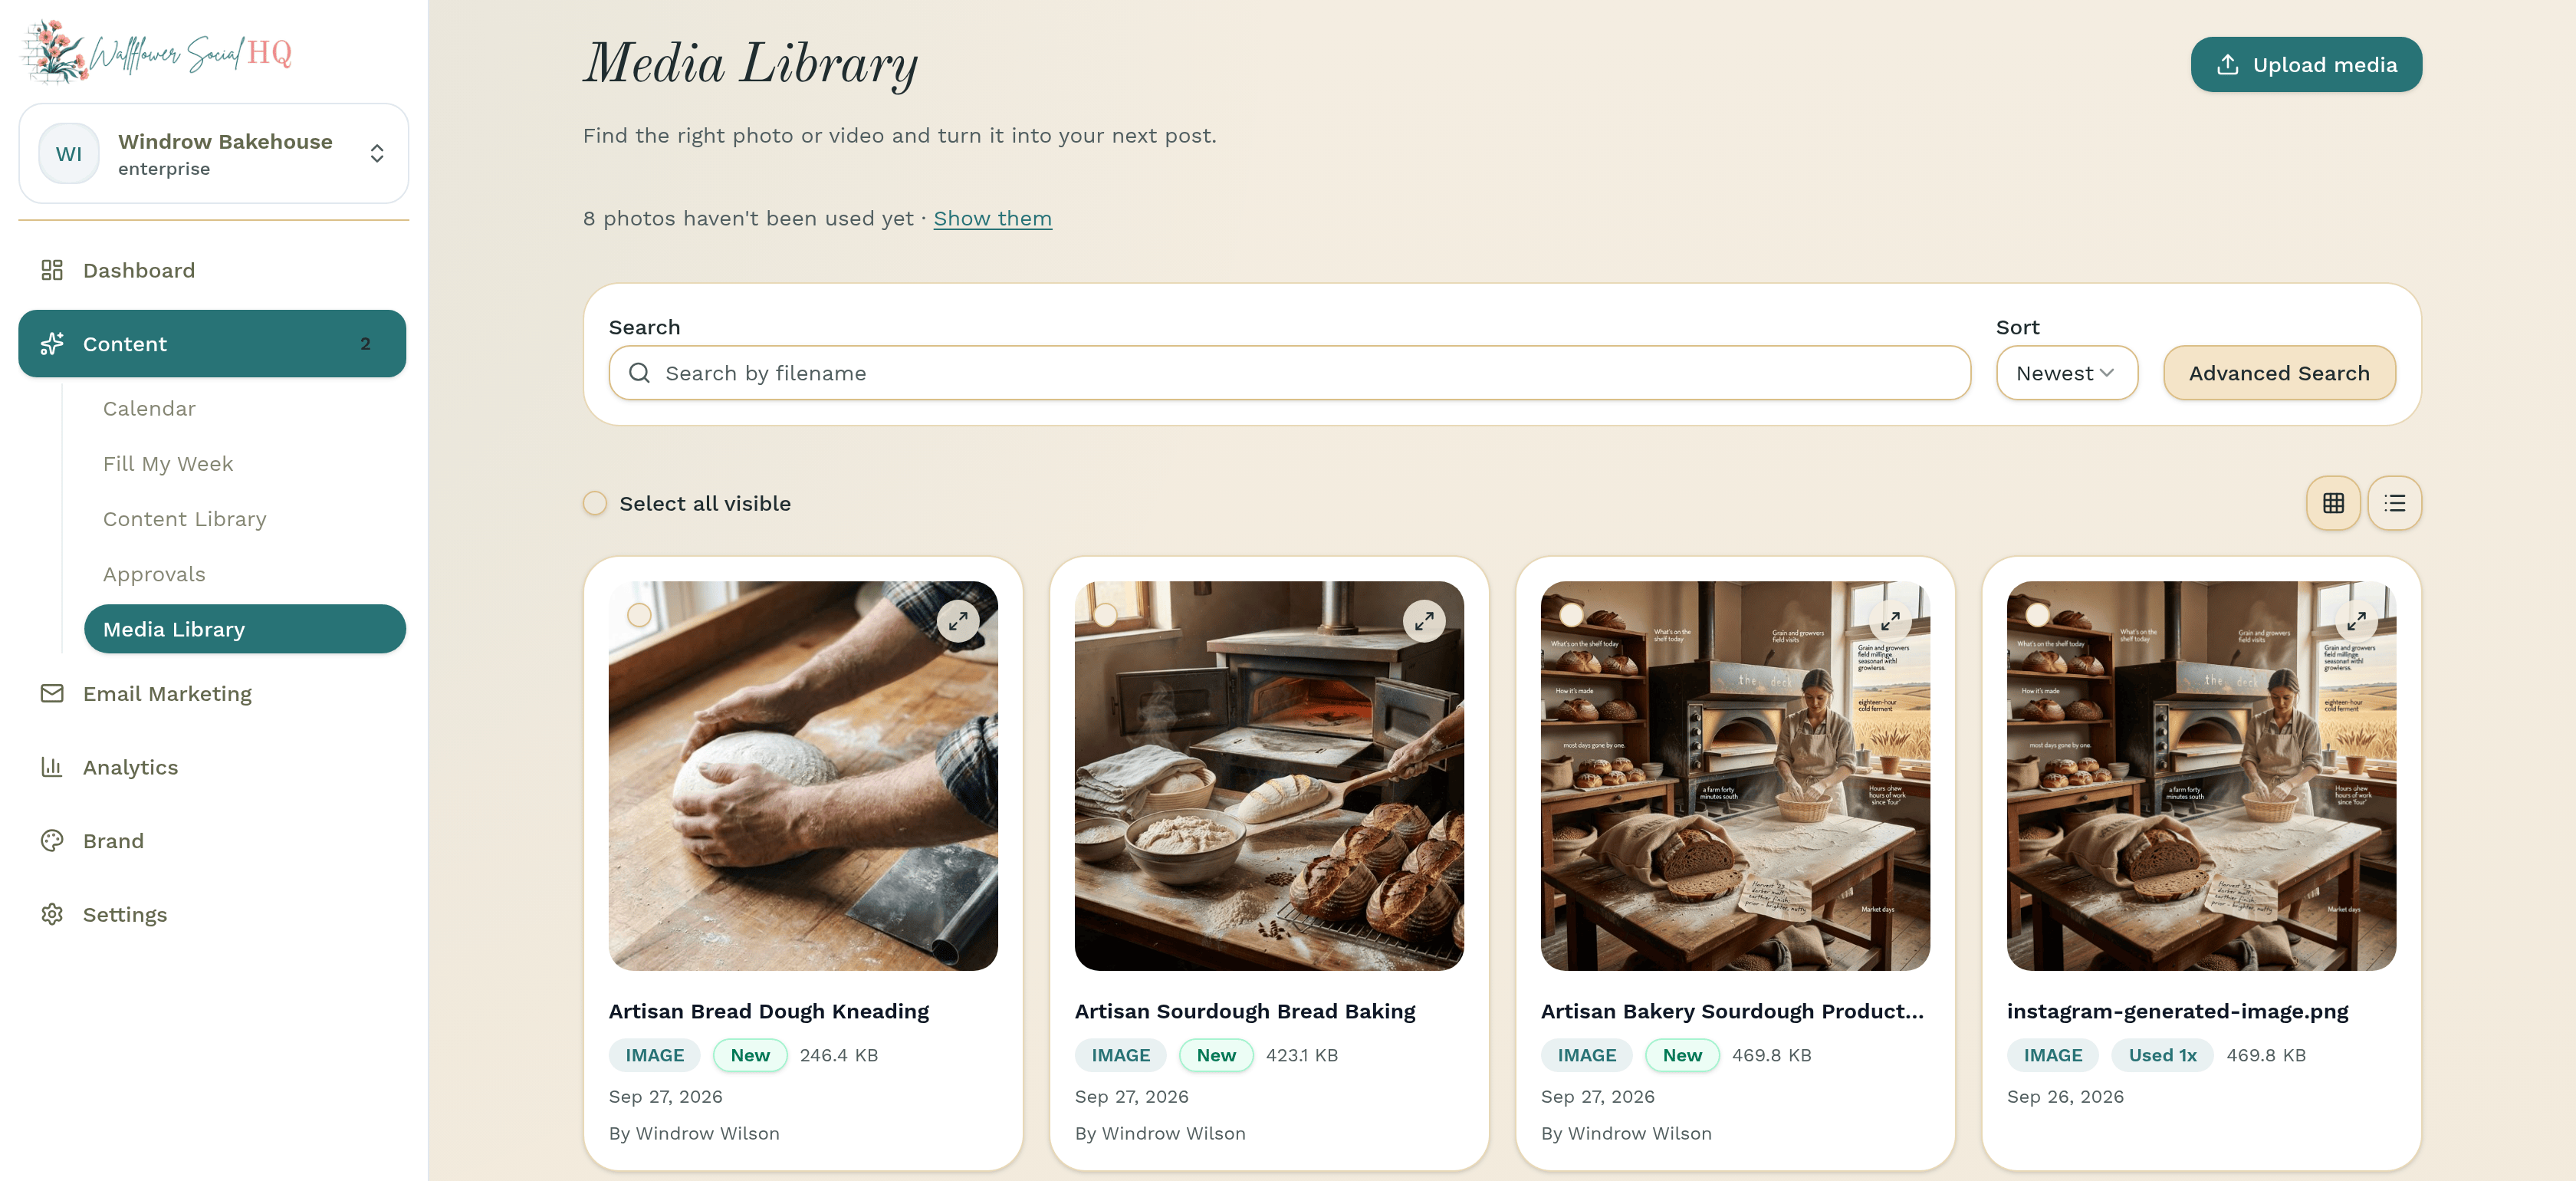2576x1181 pixels.
Task: Switch to grid view layout
Action: (x=2333, y=503)
